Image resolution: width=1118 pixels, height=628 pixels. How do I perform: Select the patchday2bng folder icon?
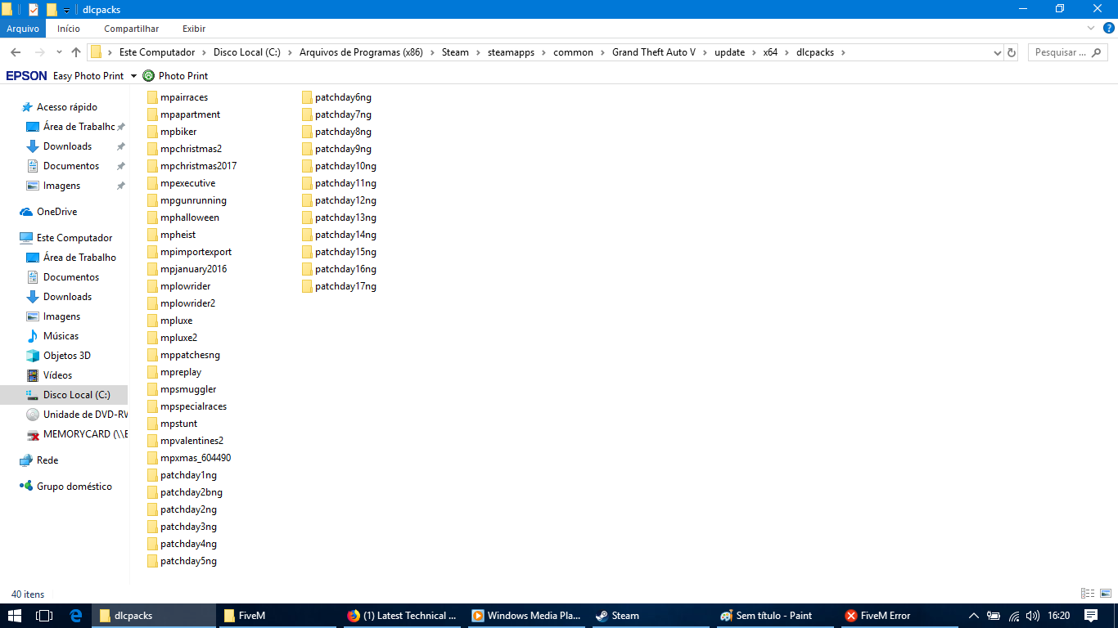152,492
